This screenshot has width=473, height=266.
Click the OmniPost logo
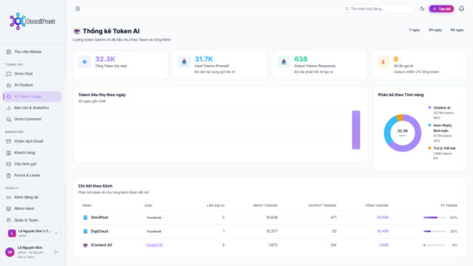[33, 21]
